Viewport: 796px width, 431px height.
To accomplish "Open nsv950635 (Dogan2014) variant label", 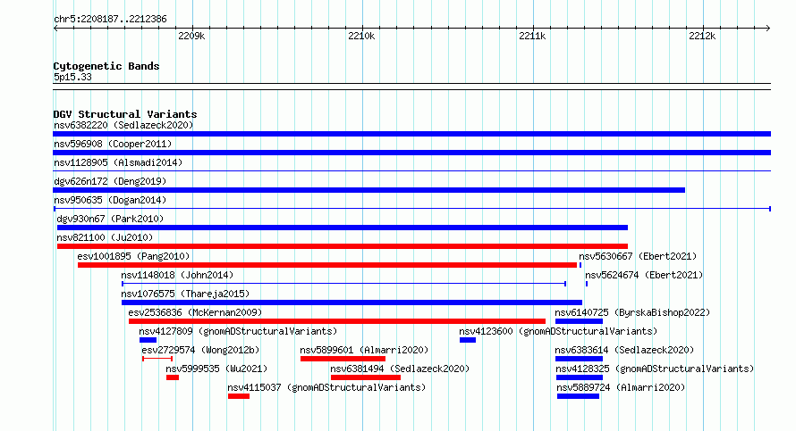I will tap(110, 200).
